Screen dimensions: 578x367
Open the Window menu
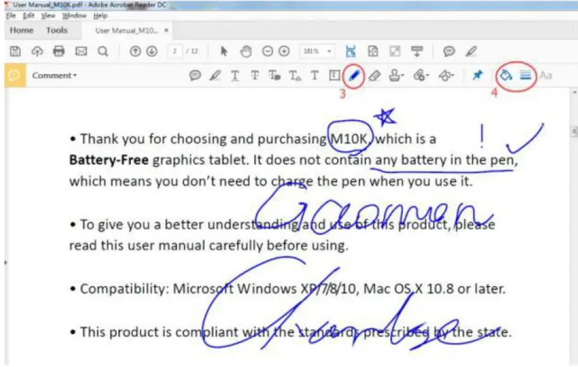[x=74, y=15]
